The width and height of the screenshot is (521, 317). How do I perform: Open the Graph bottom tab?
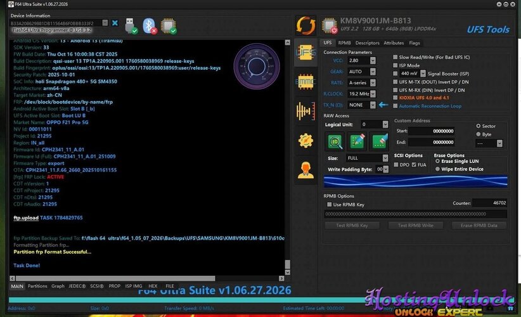pyautogui.click(x=58, y=286)
